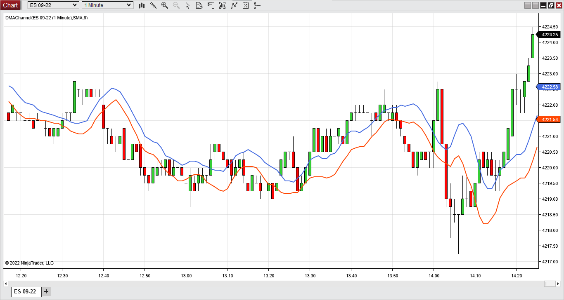This screenshot has height=300, width=564.
Task: Click the add new tab plus button
Action: (46, 291)
